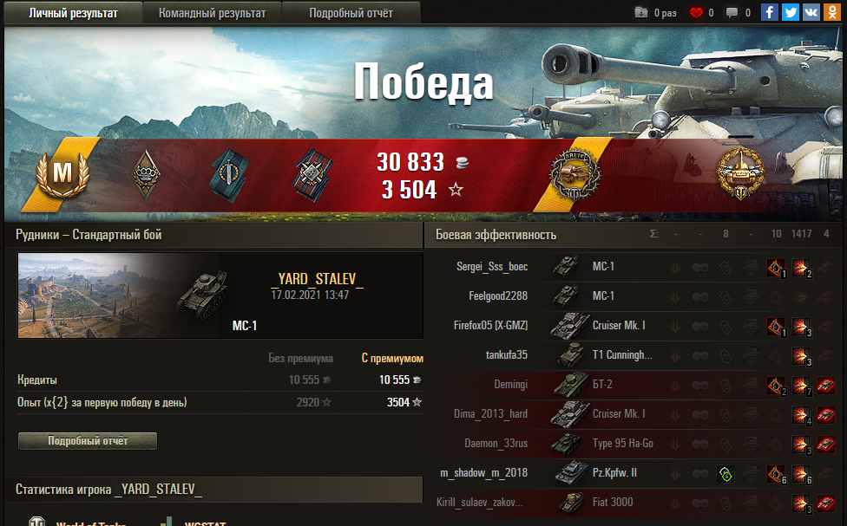
Task: Open the comments speech bubble icon
Action: (x=732, y=12)
